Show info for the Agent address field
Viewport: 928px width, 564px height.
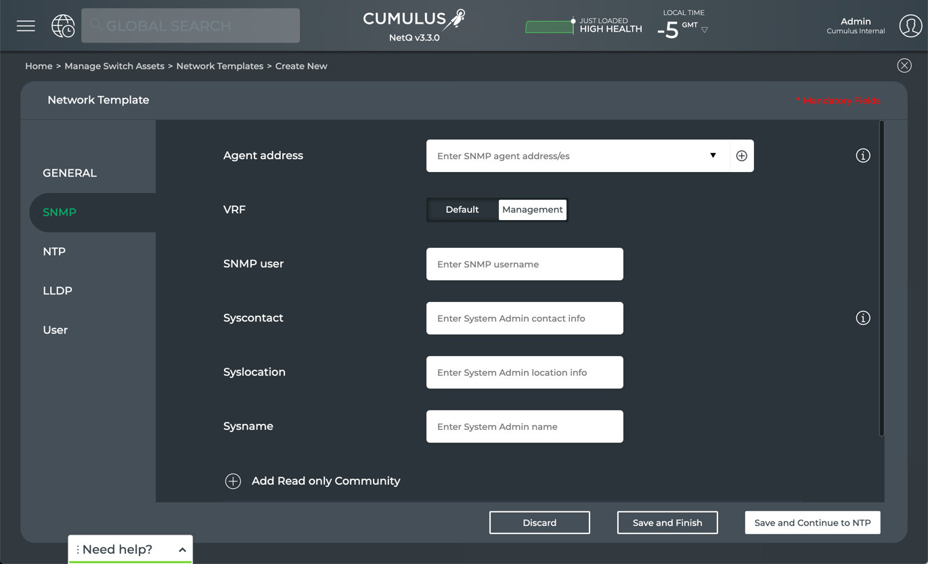point(862,156)
